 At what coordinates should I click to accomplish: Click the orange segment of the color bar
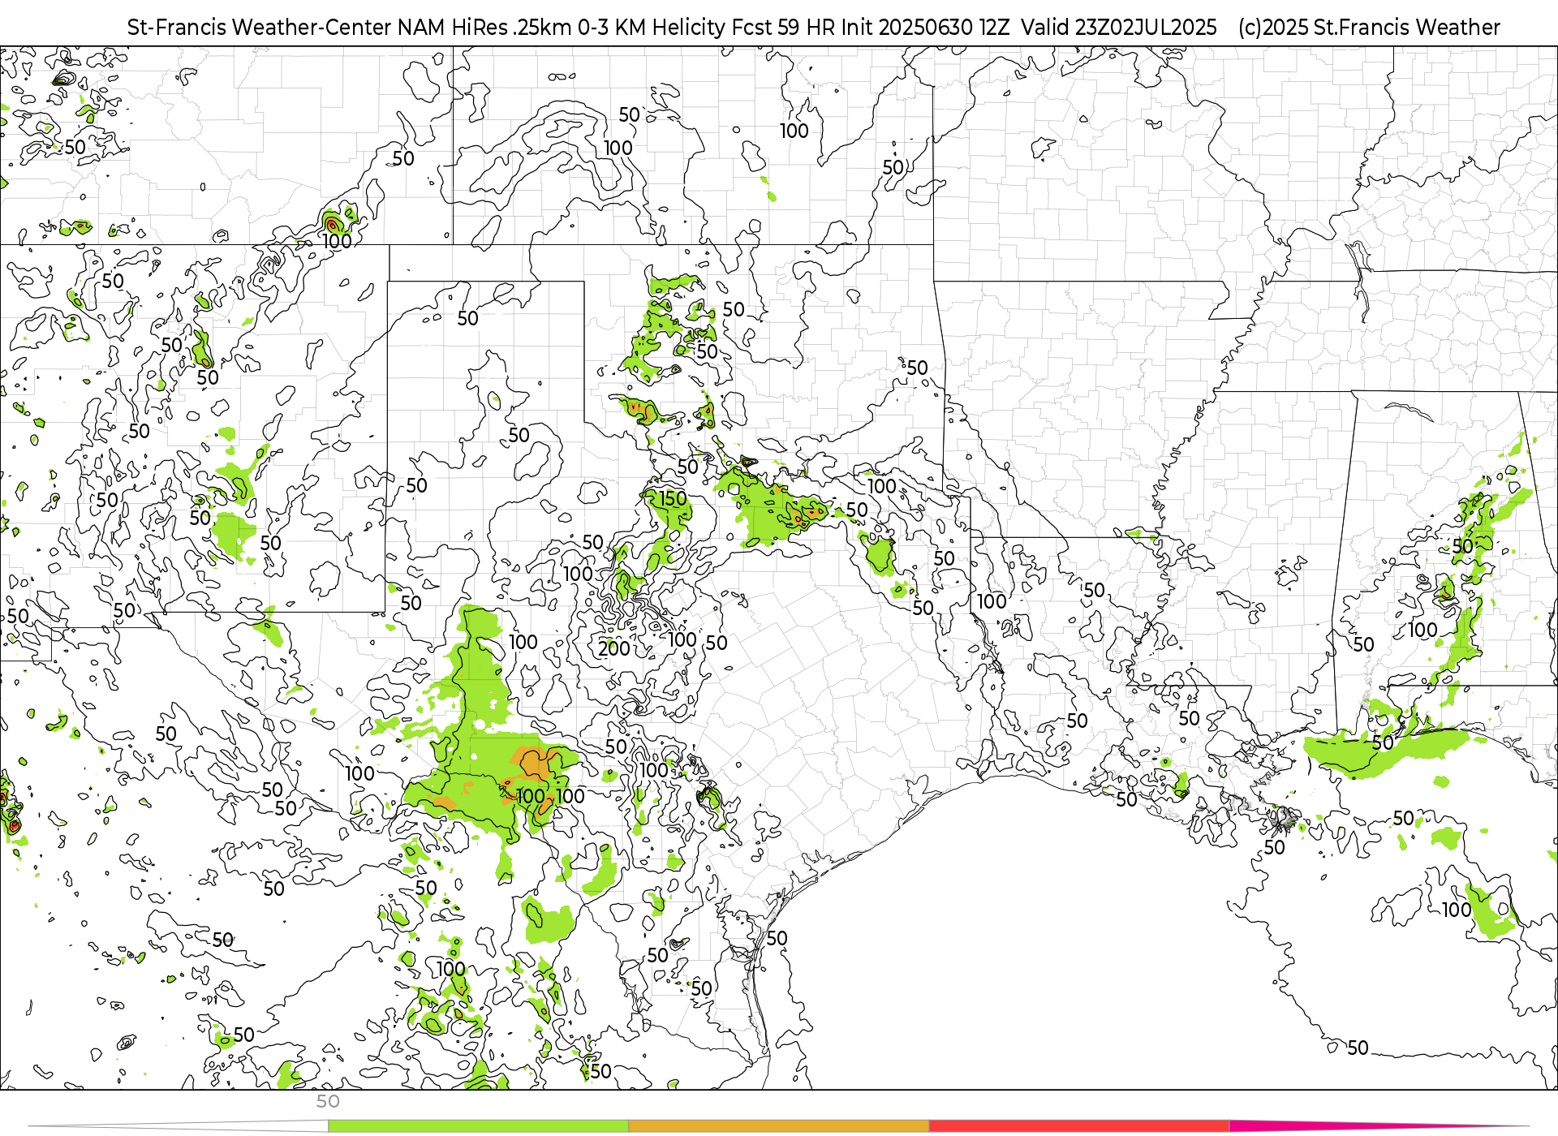[779, 1126]
